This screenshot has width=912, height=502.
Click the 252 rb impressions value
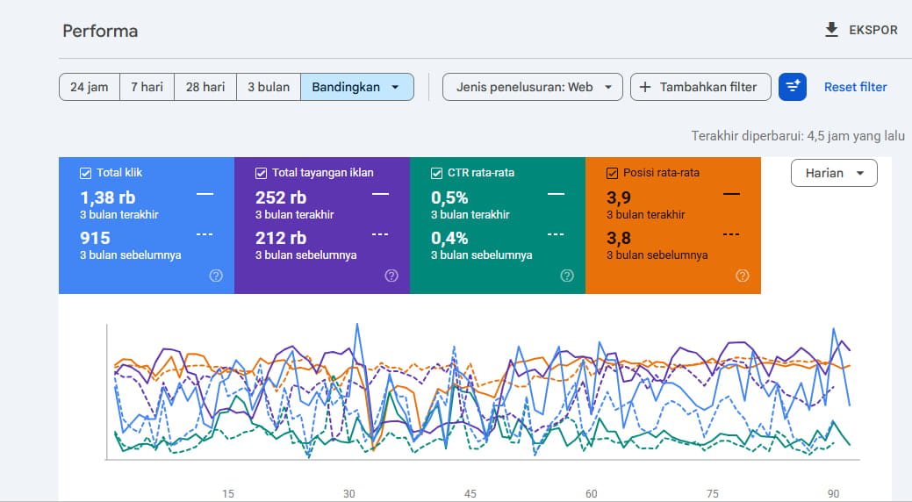click(x=281, y=197)
